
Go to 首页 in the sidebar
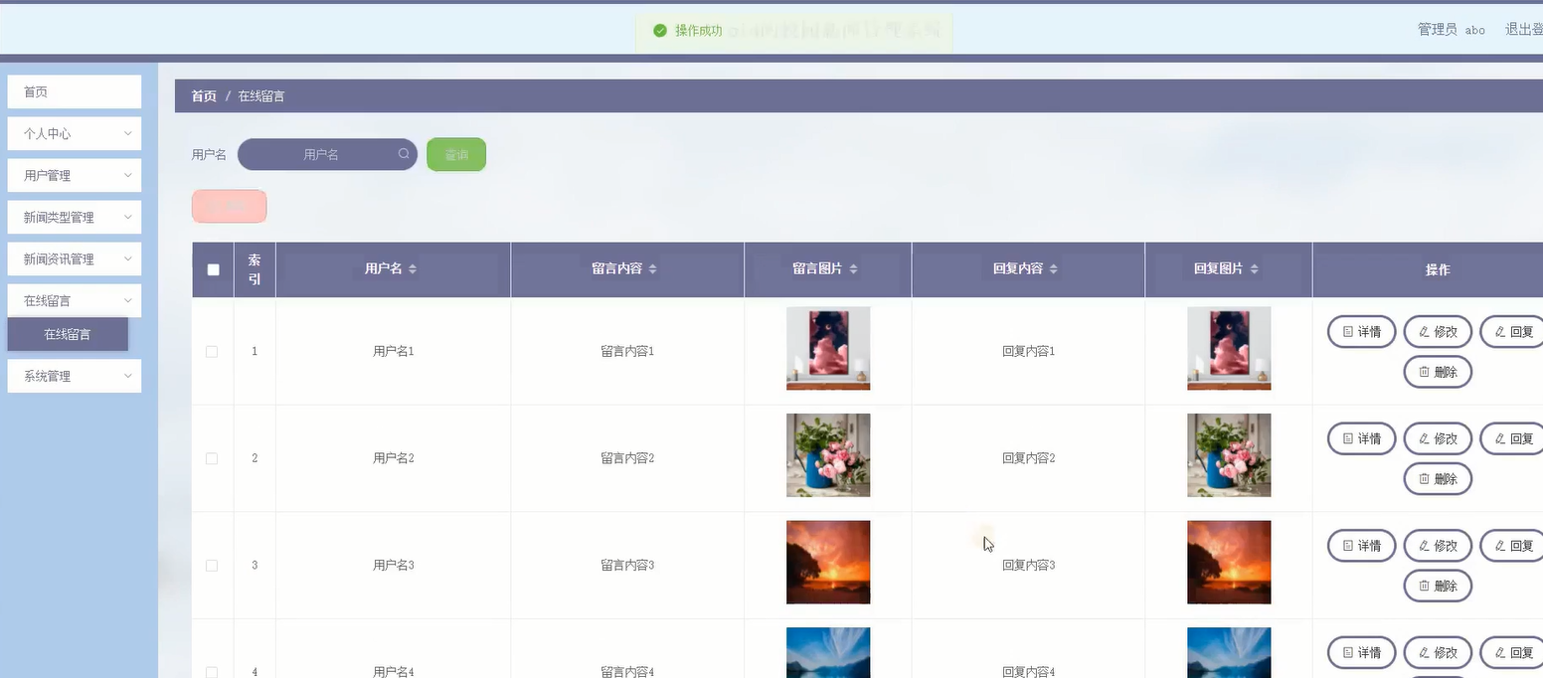click(x=75, y=91)
